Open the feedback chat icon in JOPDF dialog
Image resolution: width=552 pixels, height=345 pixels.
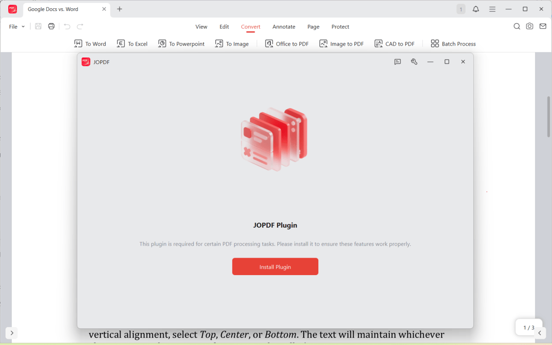398,62
